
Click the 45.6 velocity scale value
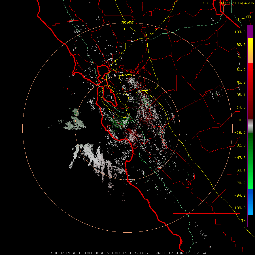pos(241,82)
